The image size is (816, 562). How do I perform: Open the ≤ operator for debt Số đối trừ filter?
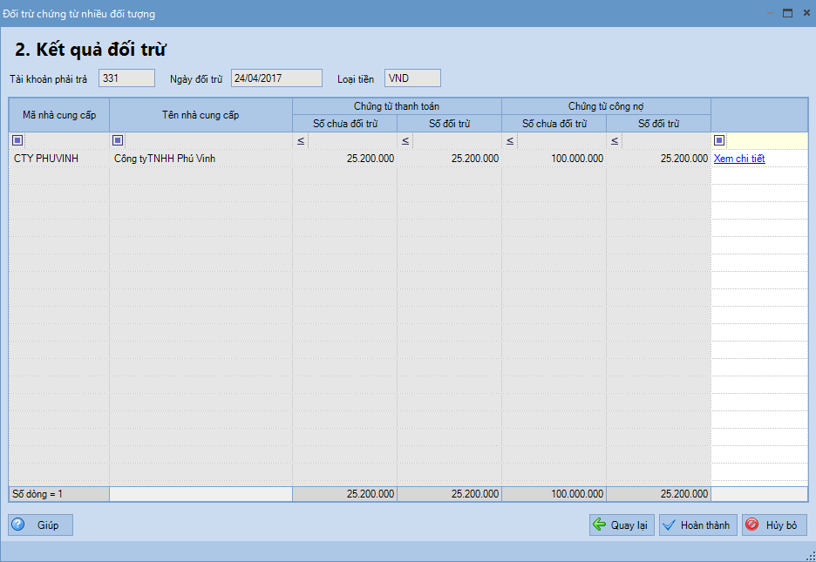[615, 140]
